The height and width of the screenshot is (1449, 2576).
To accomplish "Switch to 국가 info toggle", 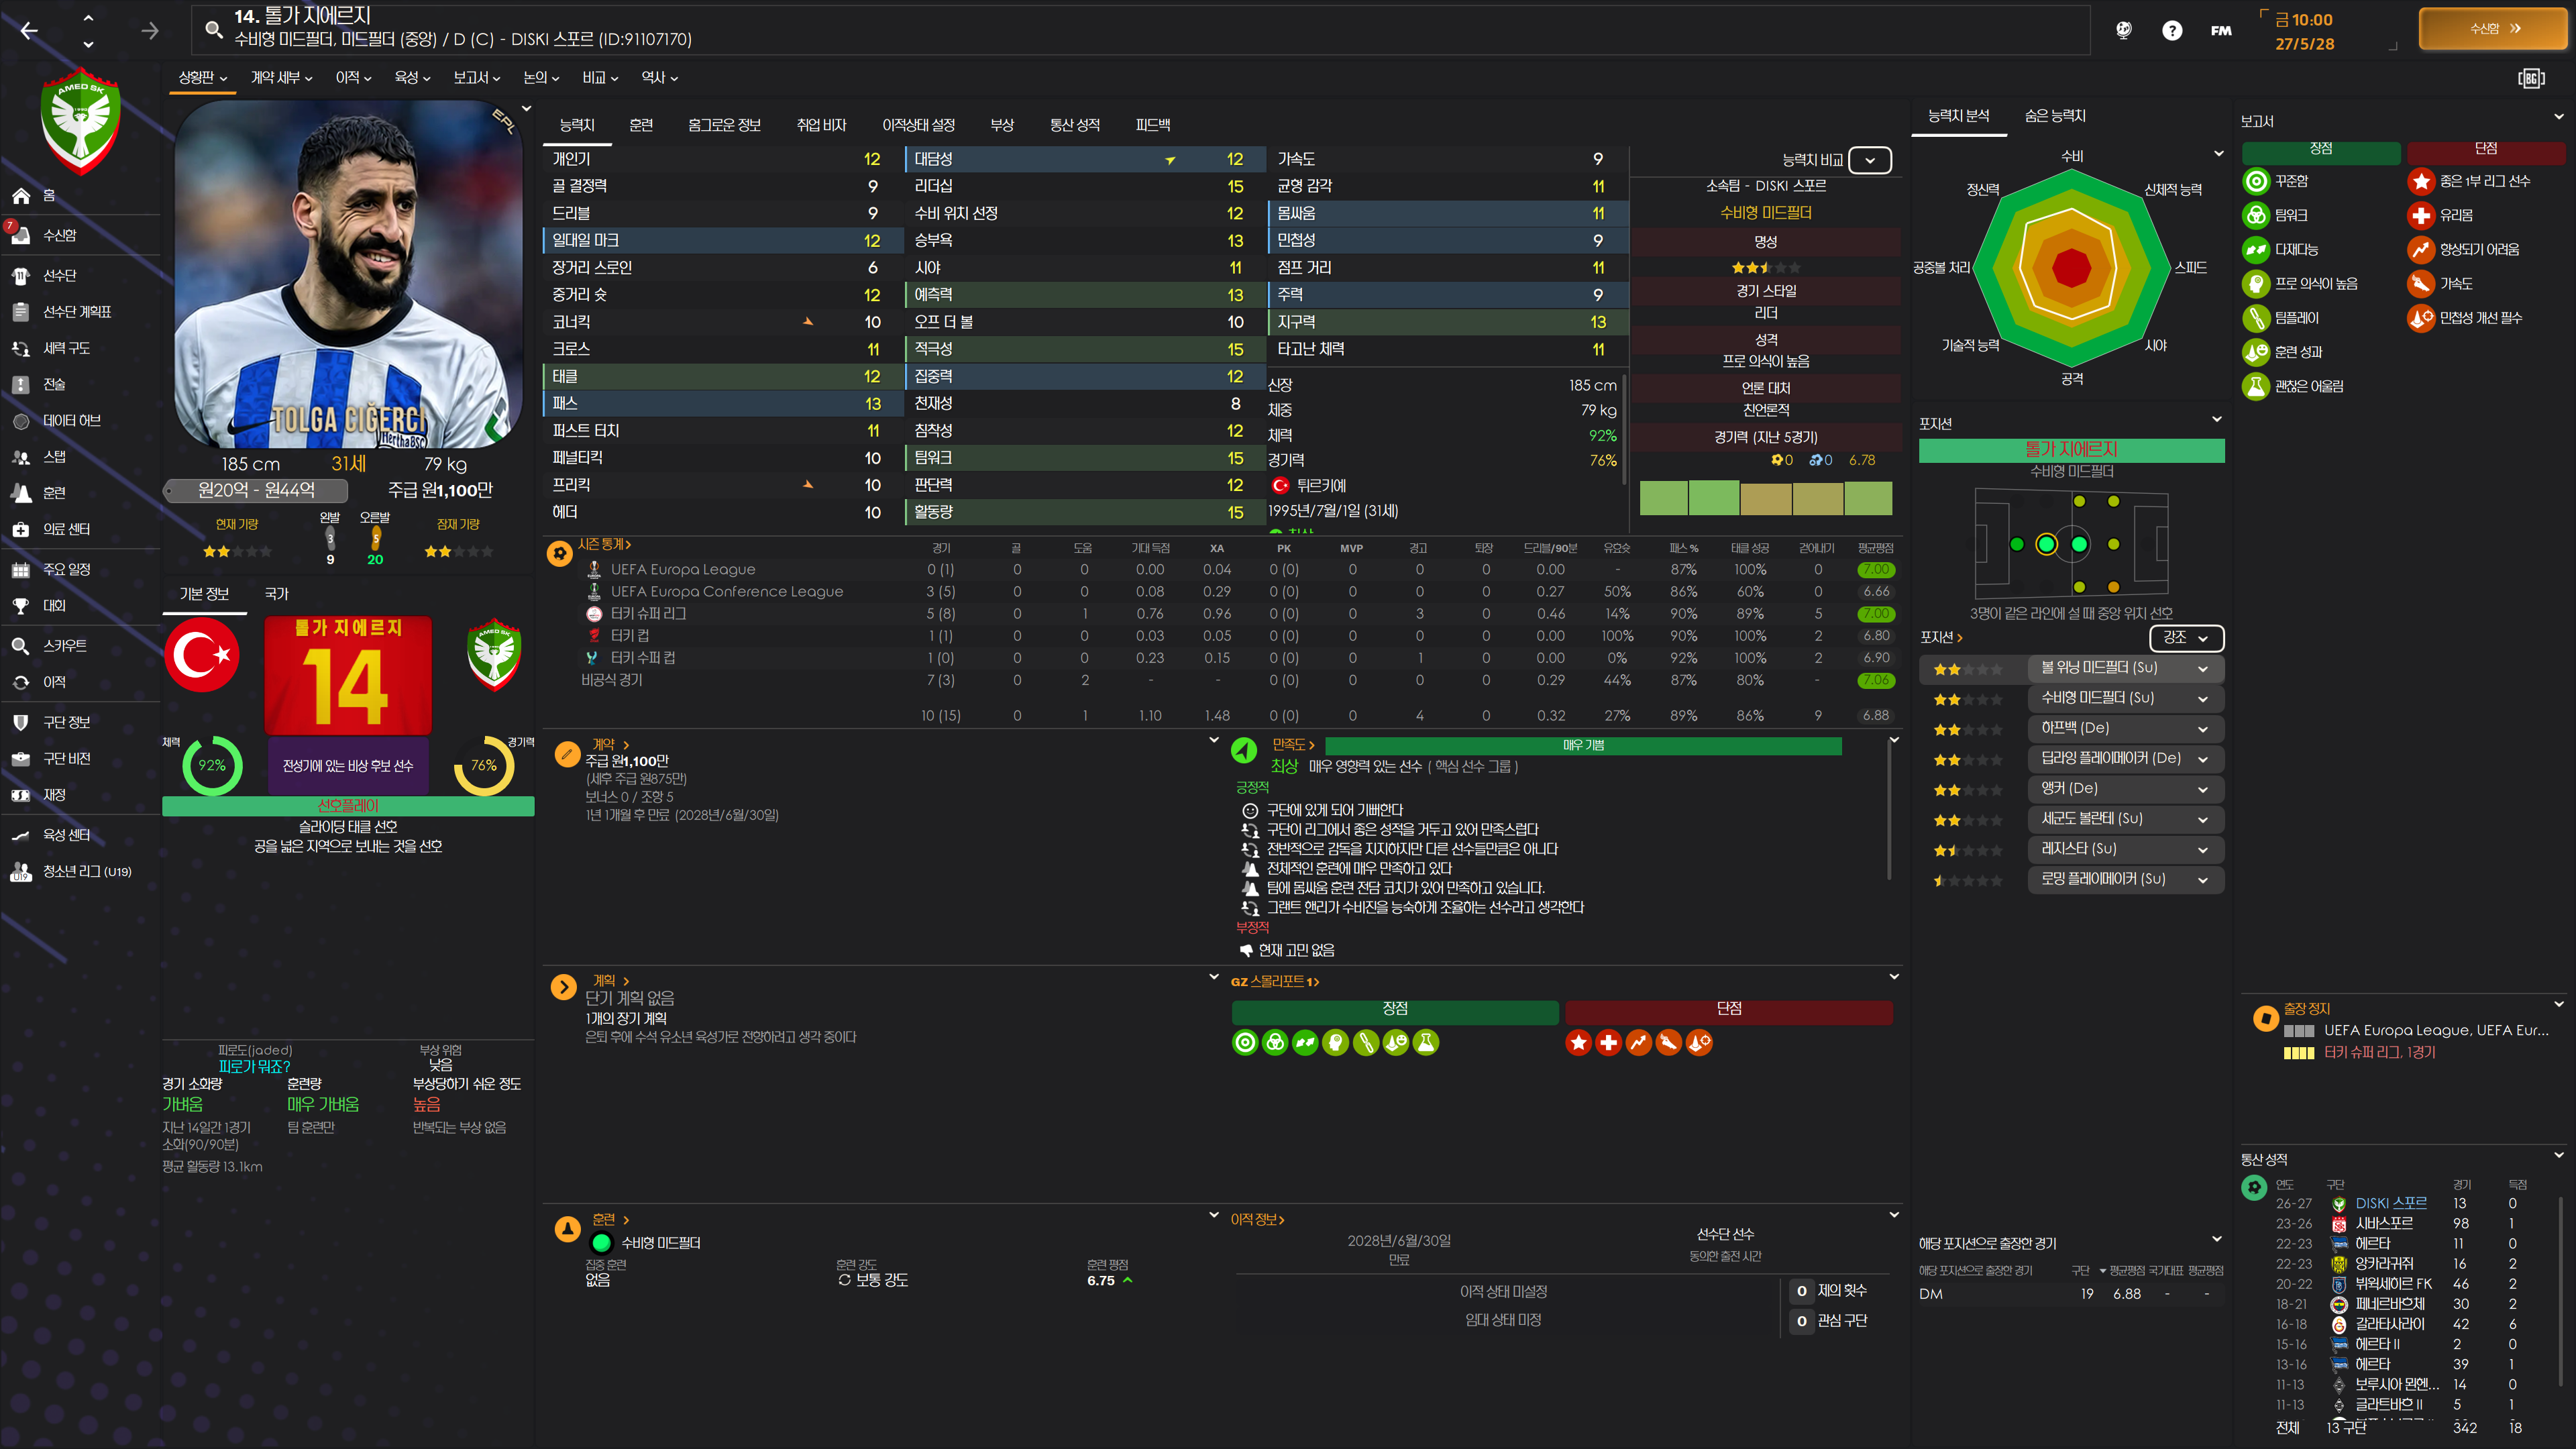I will [277, 594].
